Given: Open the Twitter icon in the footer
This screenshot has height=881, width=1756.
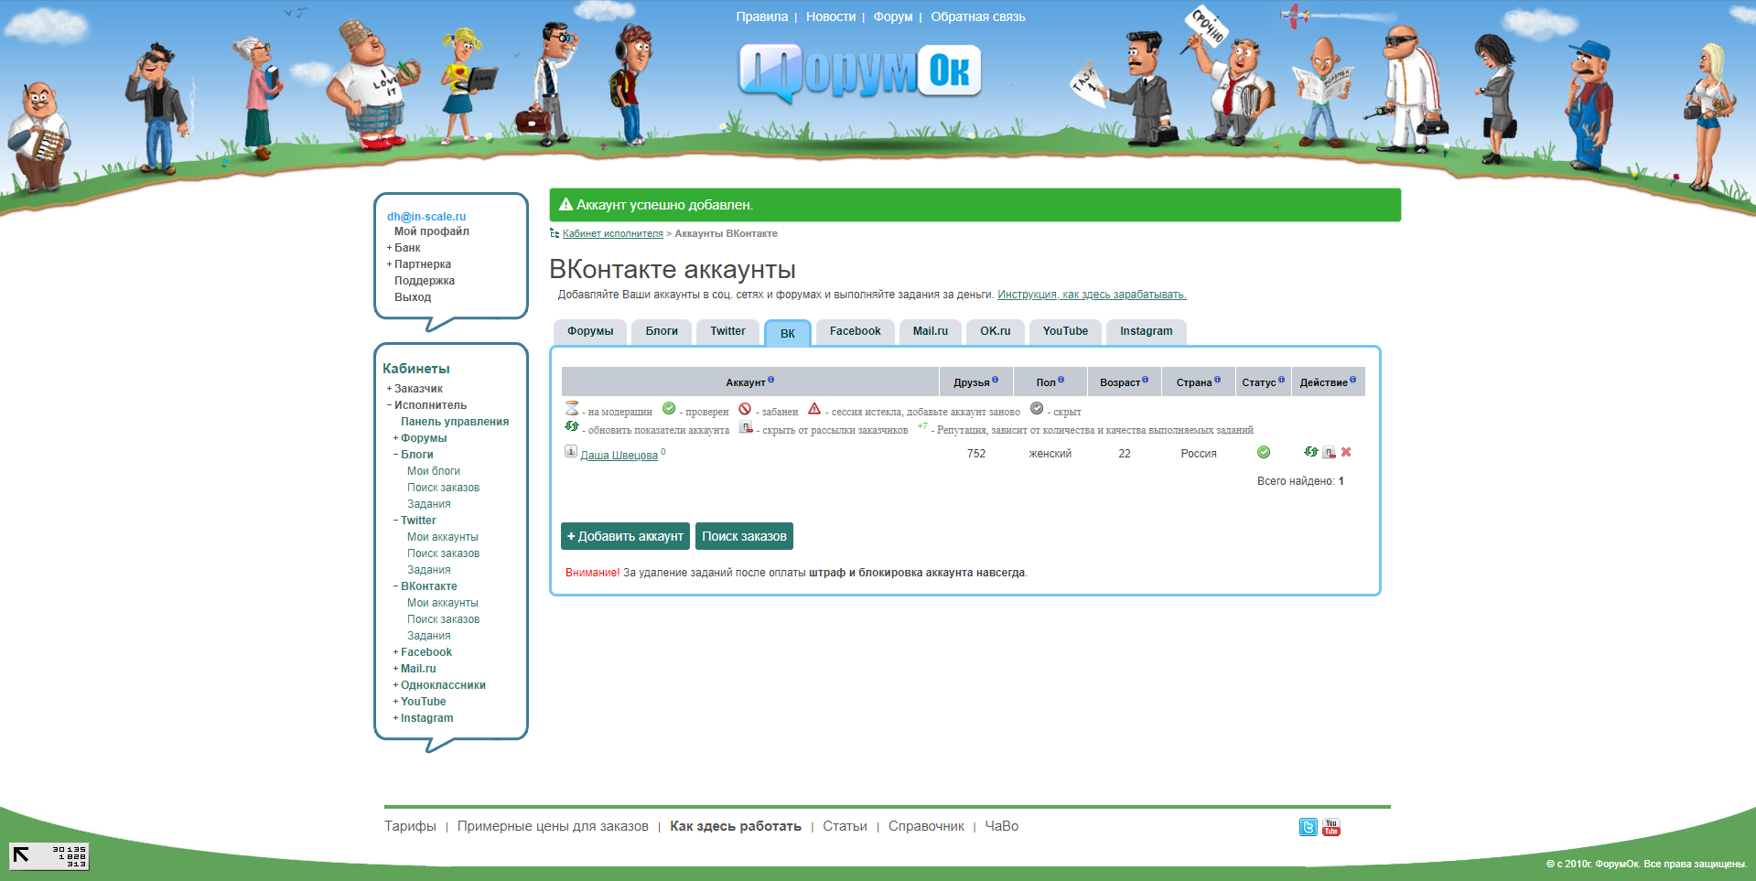Looking at the screenshot, I should 1309,827.
